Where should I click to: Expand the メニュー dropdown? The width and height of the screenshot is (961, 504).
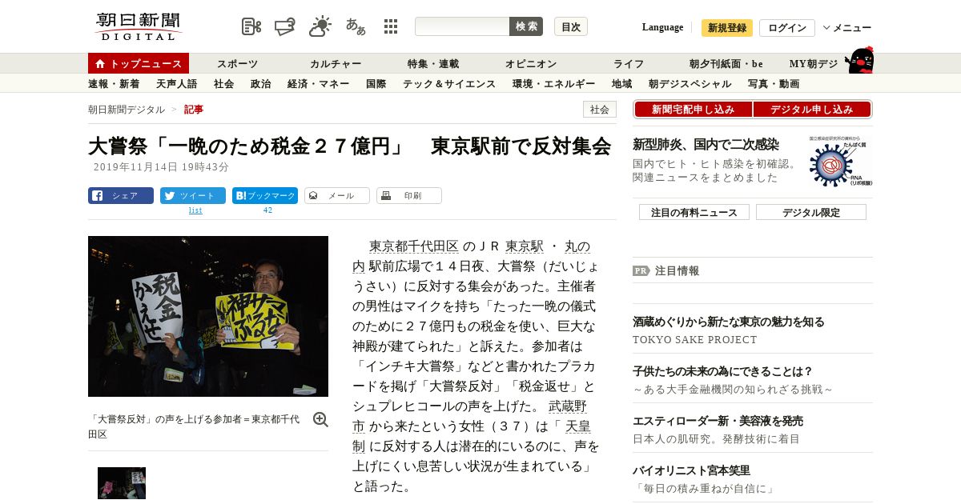point(847,28)
